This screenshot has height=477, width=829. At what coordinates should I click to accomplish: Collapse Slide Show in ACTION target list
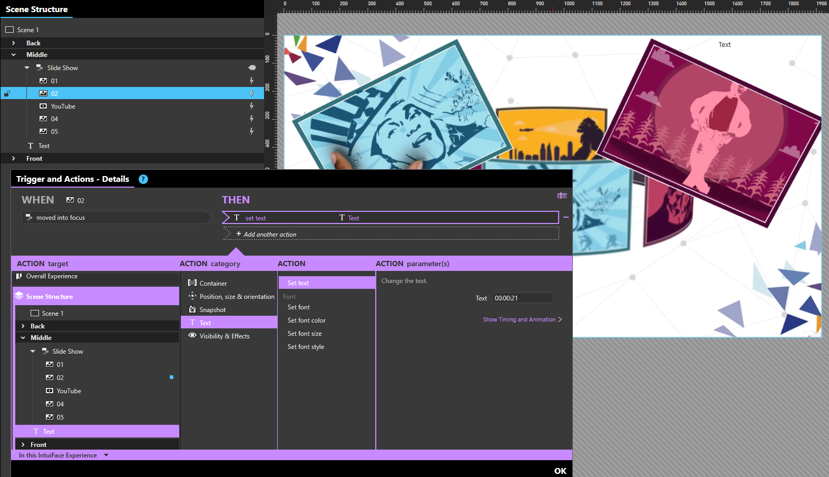pos(33,351)
